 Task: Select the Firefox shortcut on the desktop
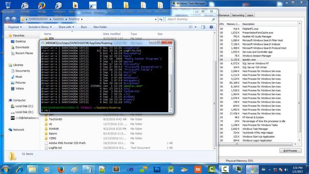click(42, 5)
